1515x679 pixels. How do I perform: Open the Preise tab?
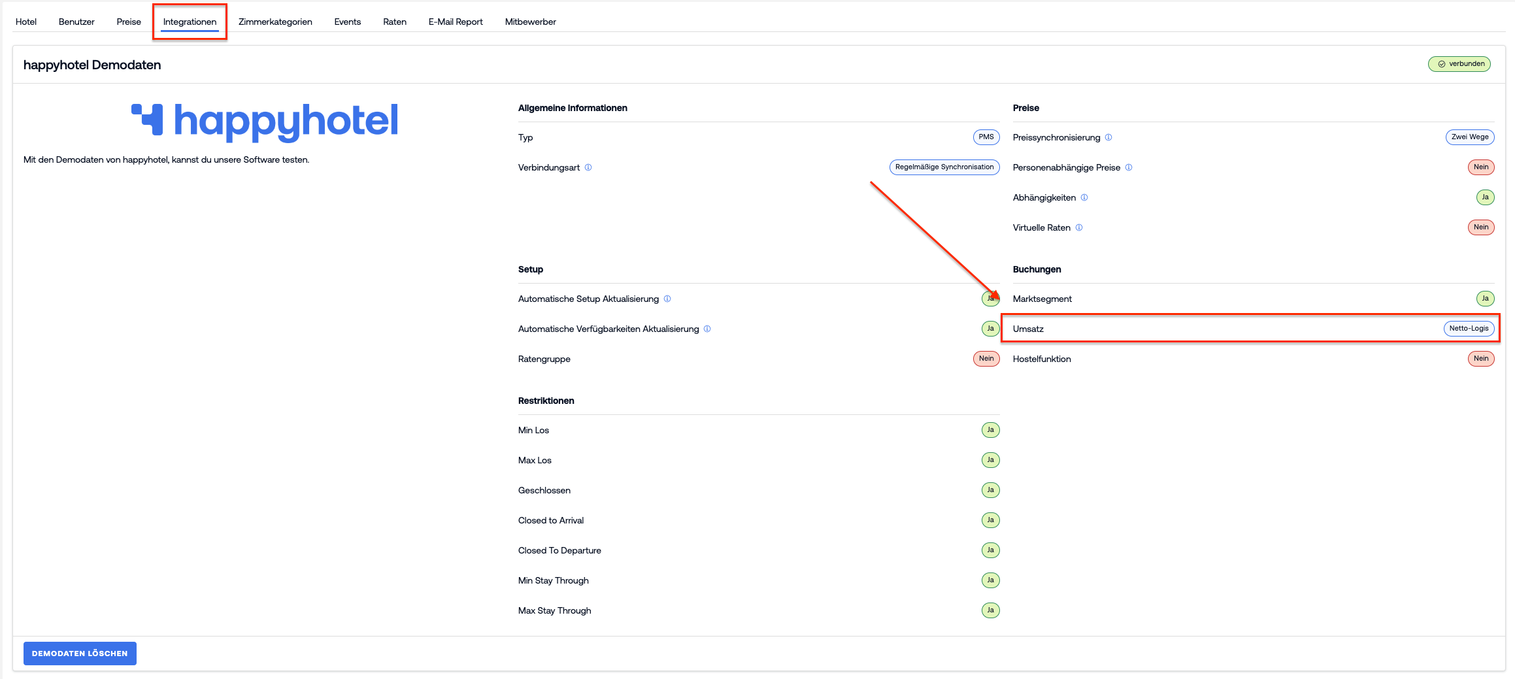129,22
